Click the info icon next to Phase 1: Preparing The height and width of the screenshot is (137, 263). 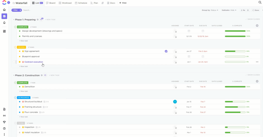point(37,20)
